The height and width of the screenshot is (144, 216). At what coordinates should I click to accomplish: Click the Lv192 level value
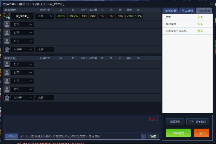(129, 16)
